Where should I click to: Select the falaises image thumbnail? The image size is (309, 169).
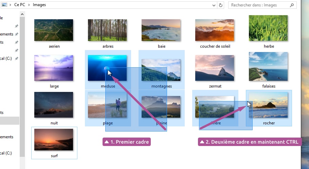coord(268,67)
